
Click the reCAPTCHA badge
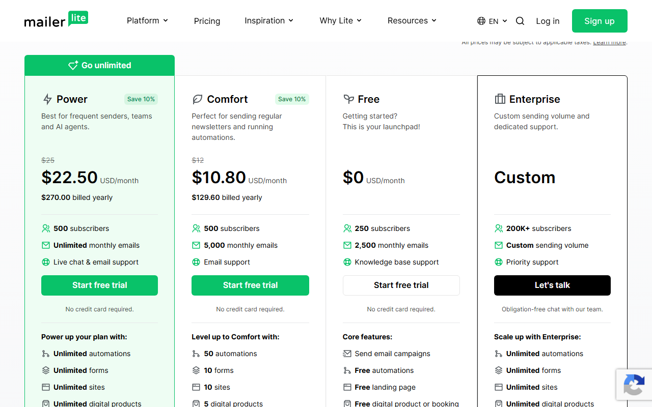(634, 384)
